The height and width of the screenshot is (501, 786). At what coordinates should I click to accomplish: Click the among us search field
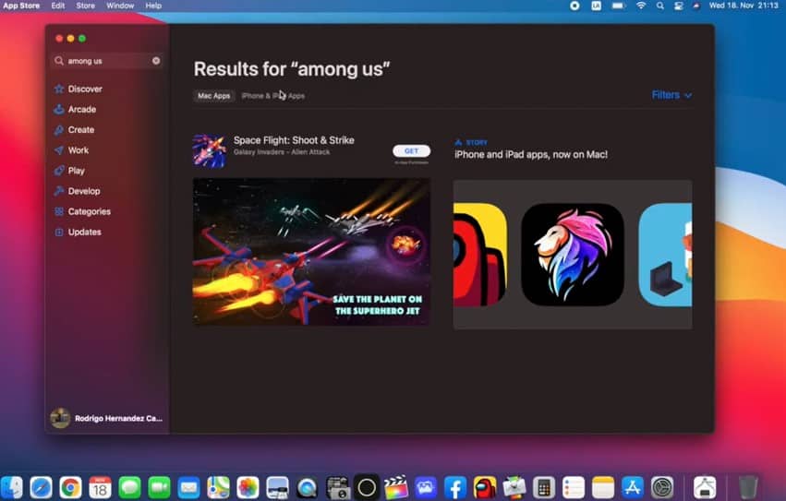pyautogui.click(x=107, y=61)
